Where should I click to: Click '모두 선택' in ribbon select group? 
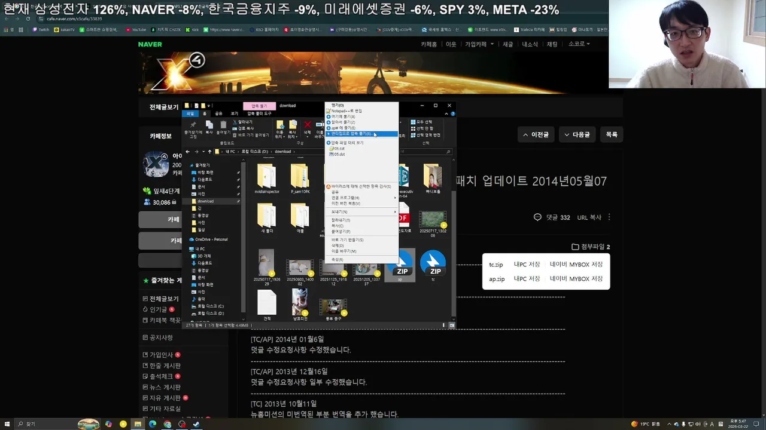[421, 122]
